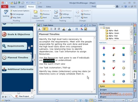Click in the Find input field
The image size is (138, 102).
click(105, 6)
